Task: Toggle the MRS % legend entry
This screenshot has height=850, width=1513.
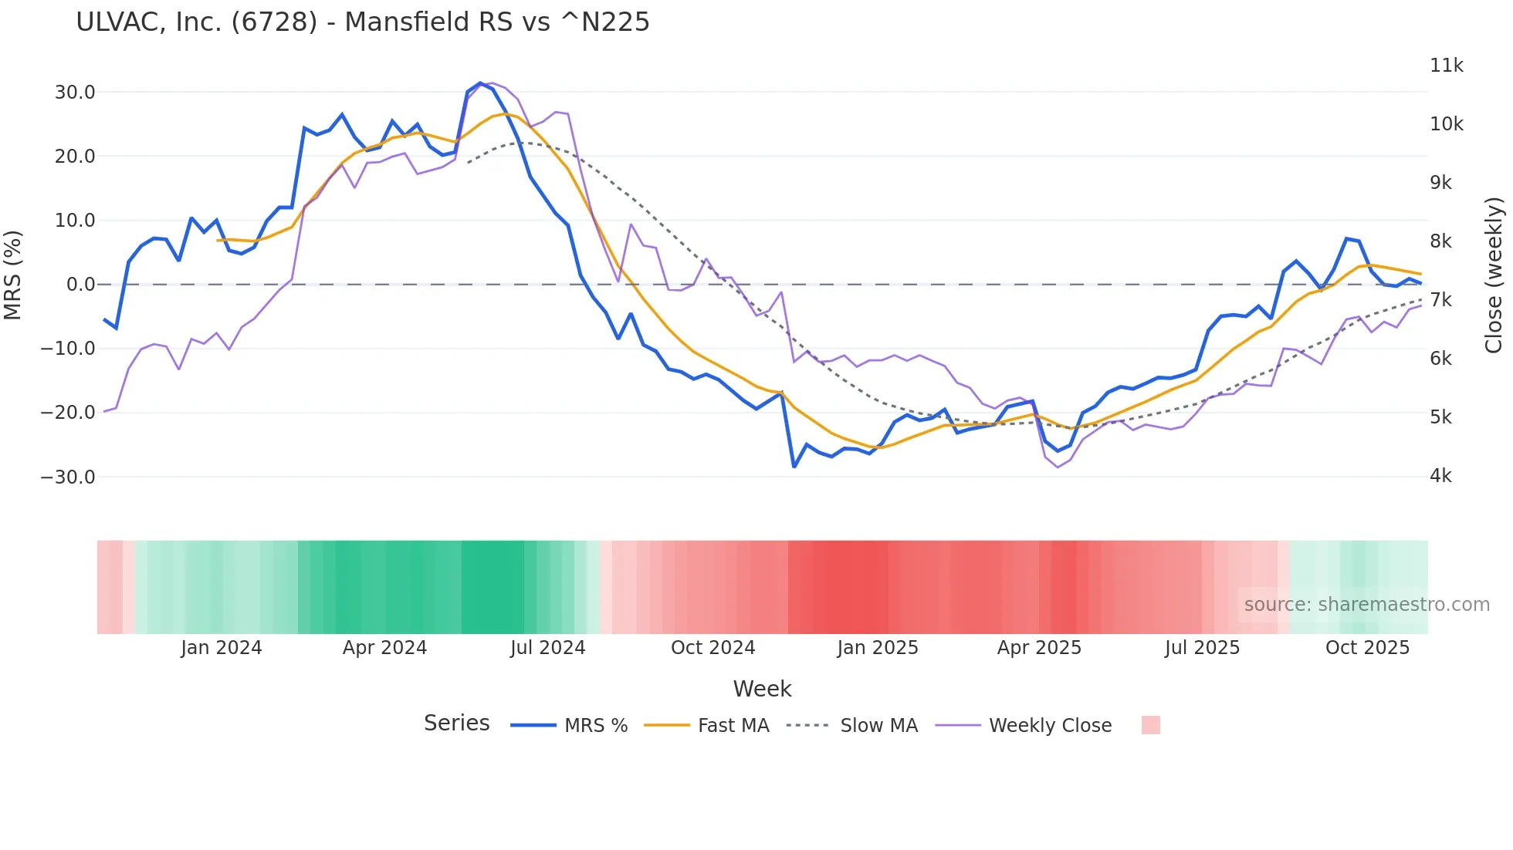Action: point(570,725)
